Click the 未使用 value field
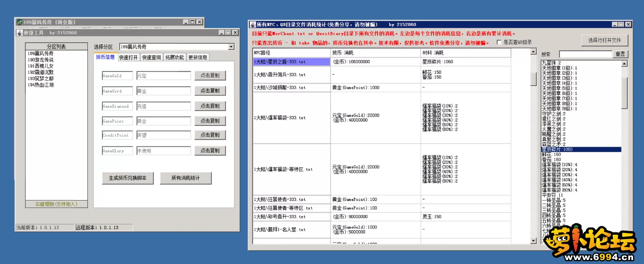 point(164,151)
